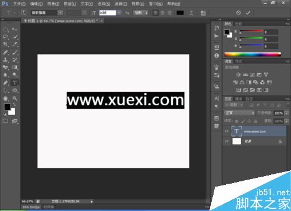Open the layer blend mode dropdown
291x211 pixels.
coord(239,113)
